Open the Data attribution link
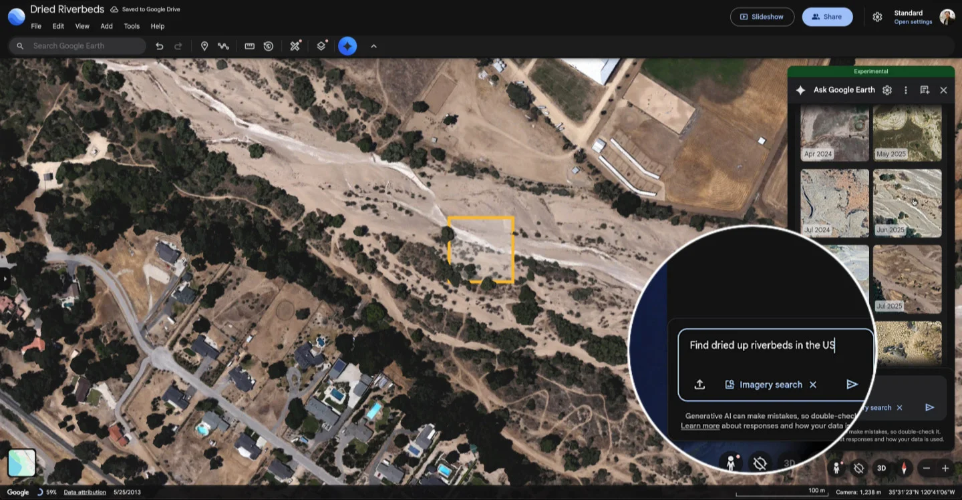Screen dimensions: 962x500 (84, 492)
